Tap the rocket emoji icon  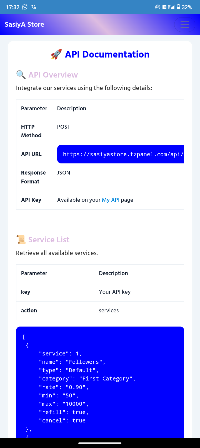coord(56,54)
